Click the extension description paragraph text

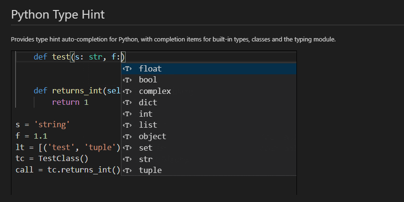(173, 39)
